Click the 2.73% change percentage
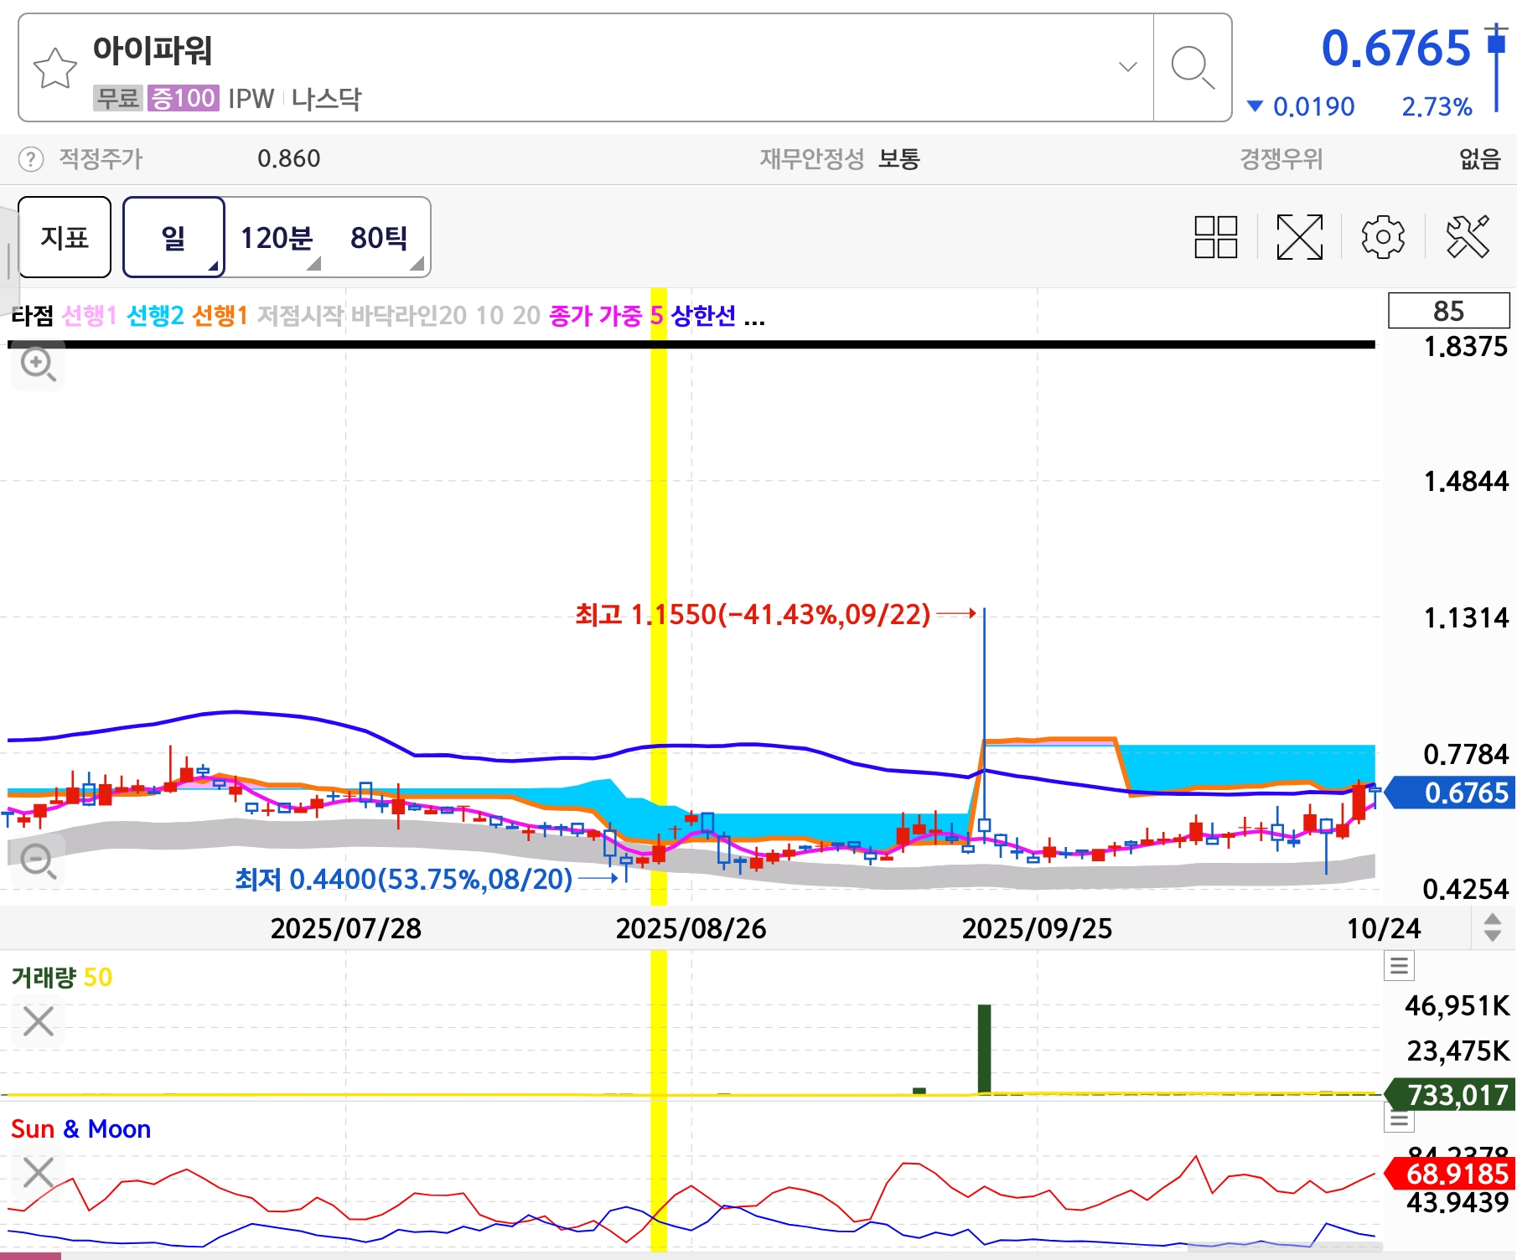 (1437, 106)
